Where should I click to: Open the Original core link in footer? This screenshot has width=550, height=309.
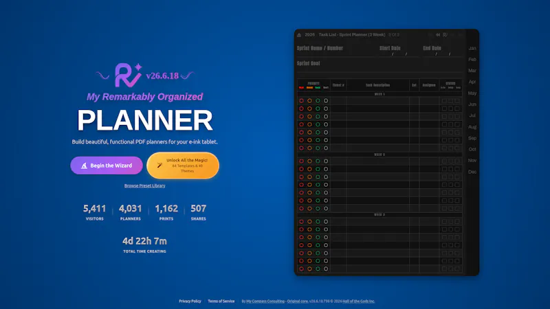tap(298, 301)
